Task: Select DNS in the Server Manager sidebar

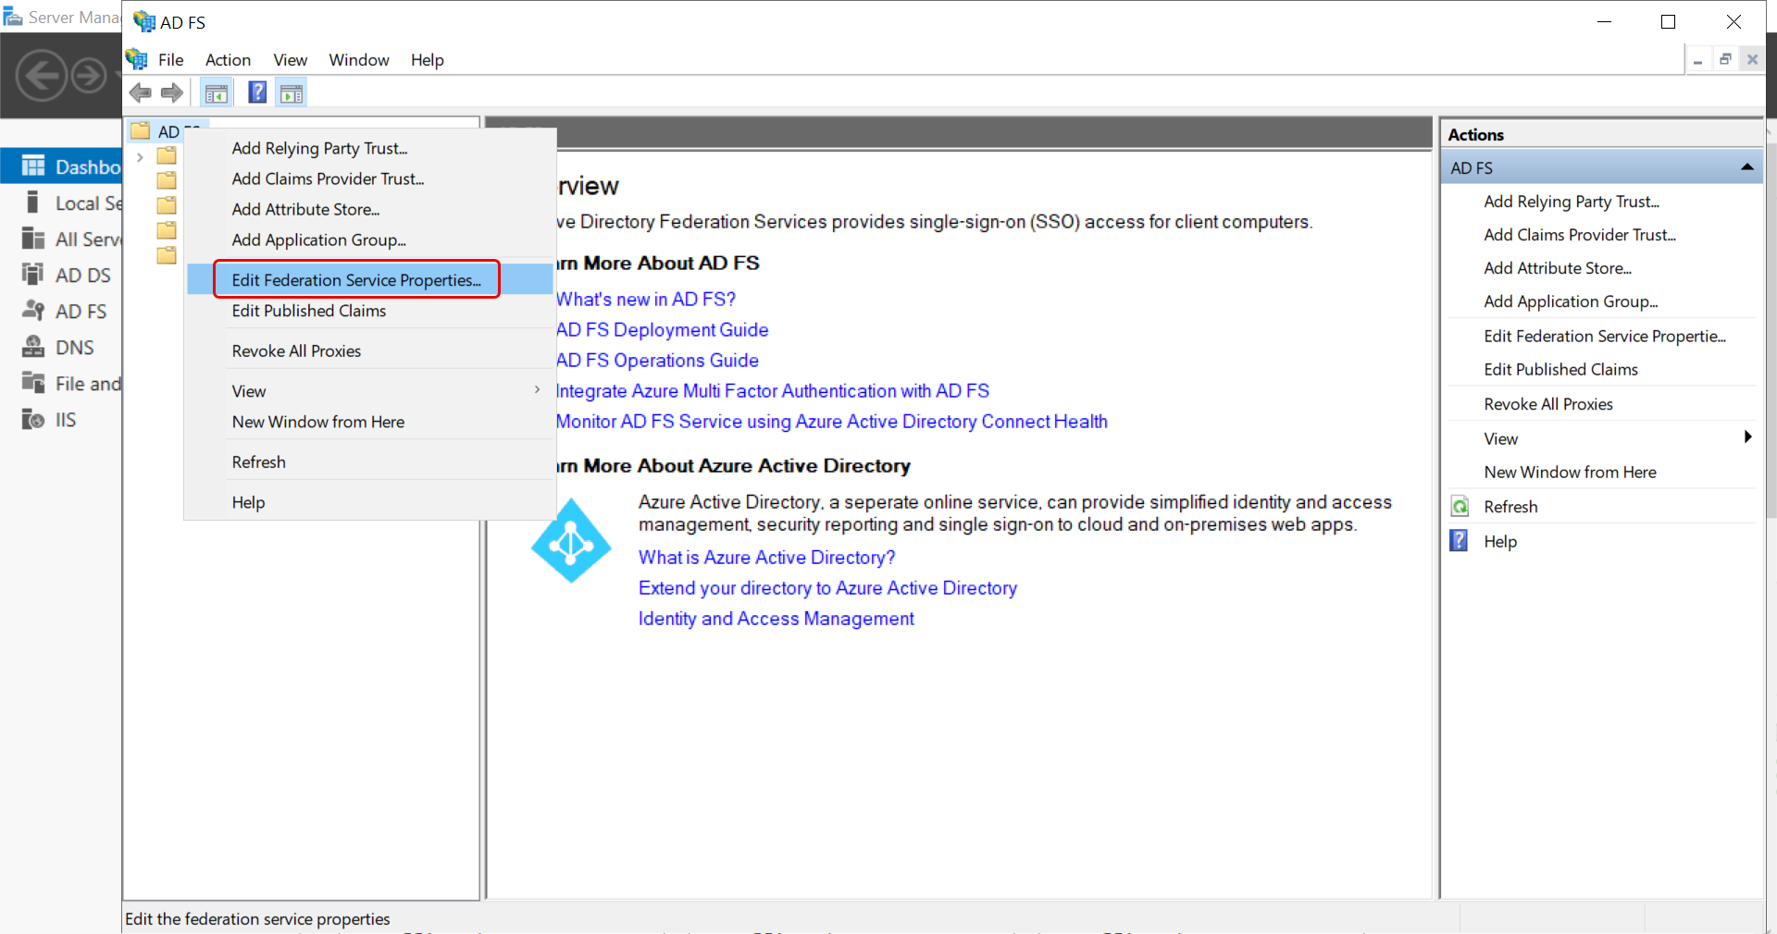Action: (74, 348)
